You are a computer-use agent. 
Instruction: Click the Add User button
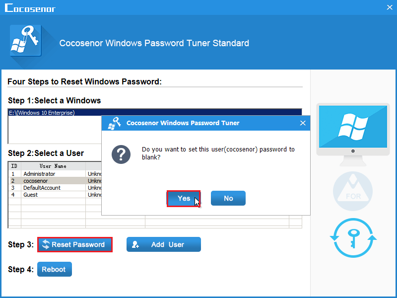coord(164,244)
